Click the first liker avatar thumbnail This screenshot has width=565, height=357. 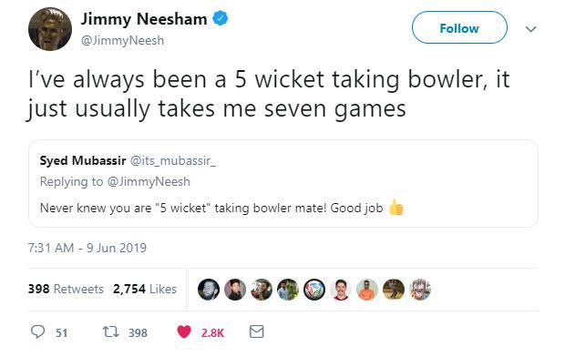point(209,290)
